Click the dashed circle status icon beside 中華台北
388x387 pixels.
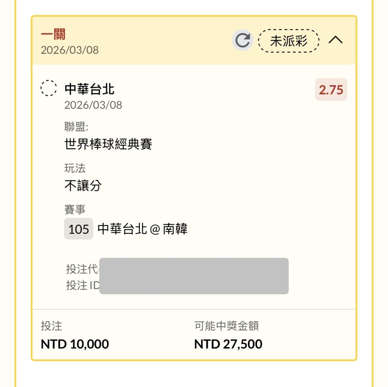pyautogui.click(x=48, y=88)
